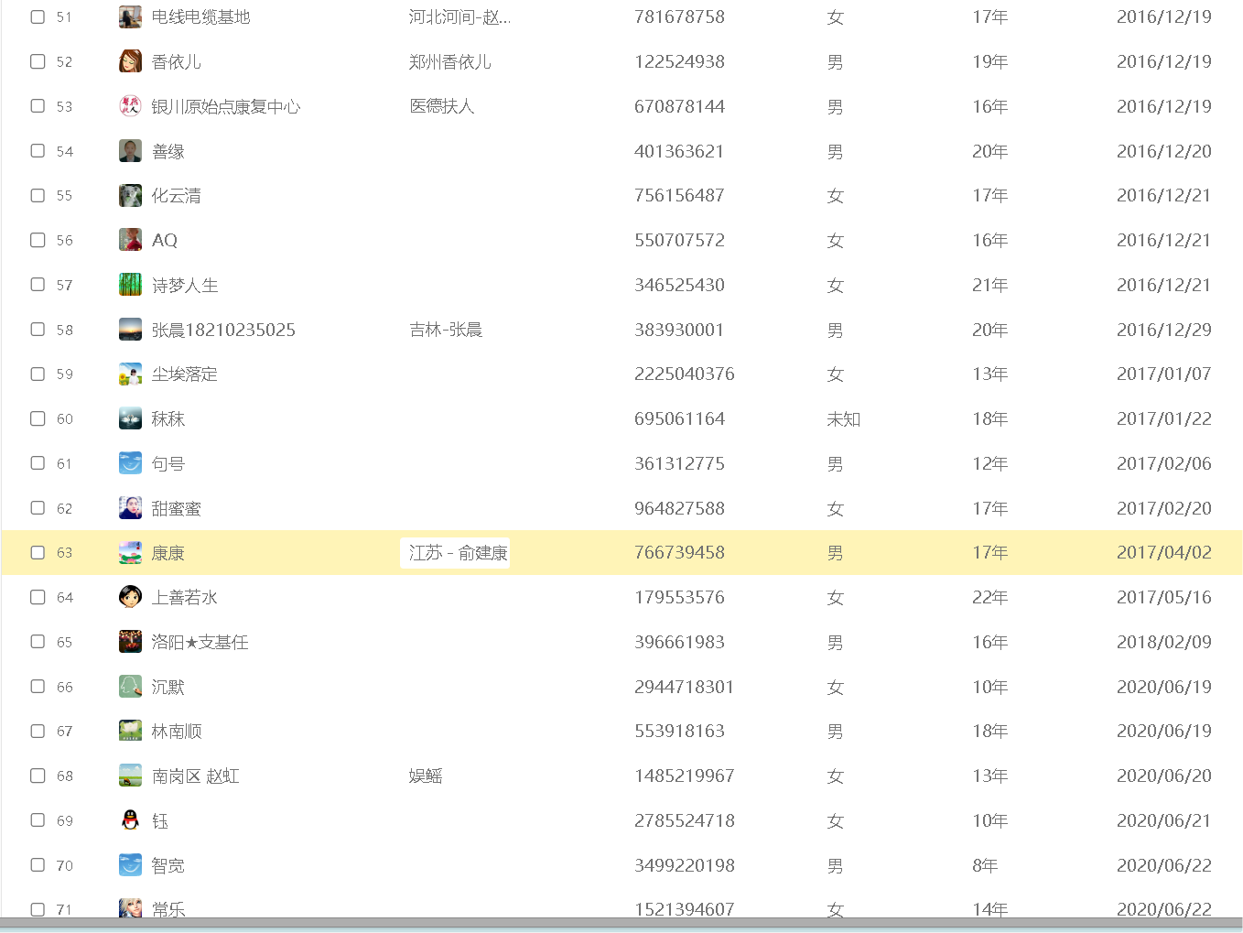Viewport: 1243px width, 933px height.
Task: Click QQ number 2944718301
Action: pyautogui.click(x=684, y=687)
